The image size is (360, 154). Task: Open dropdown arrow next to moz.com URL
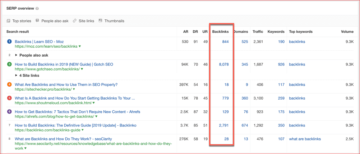tap(80, 47)
